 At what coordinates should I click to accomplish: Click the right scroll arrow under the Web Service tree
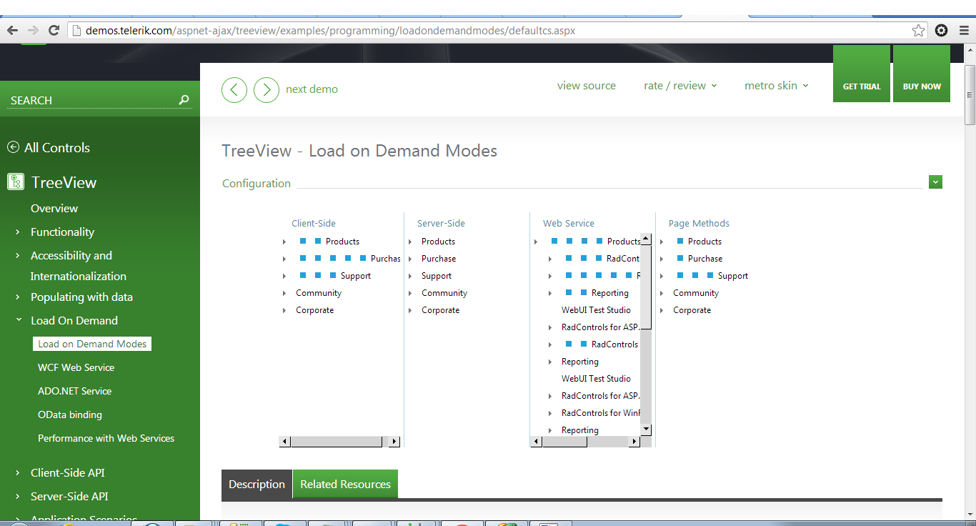pyautogui.click(x=634, y=442)
